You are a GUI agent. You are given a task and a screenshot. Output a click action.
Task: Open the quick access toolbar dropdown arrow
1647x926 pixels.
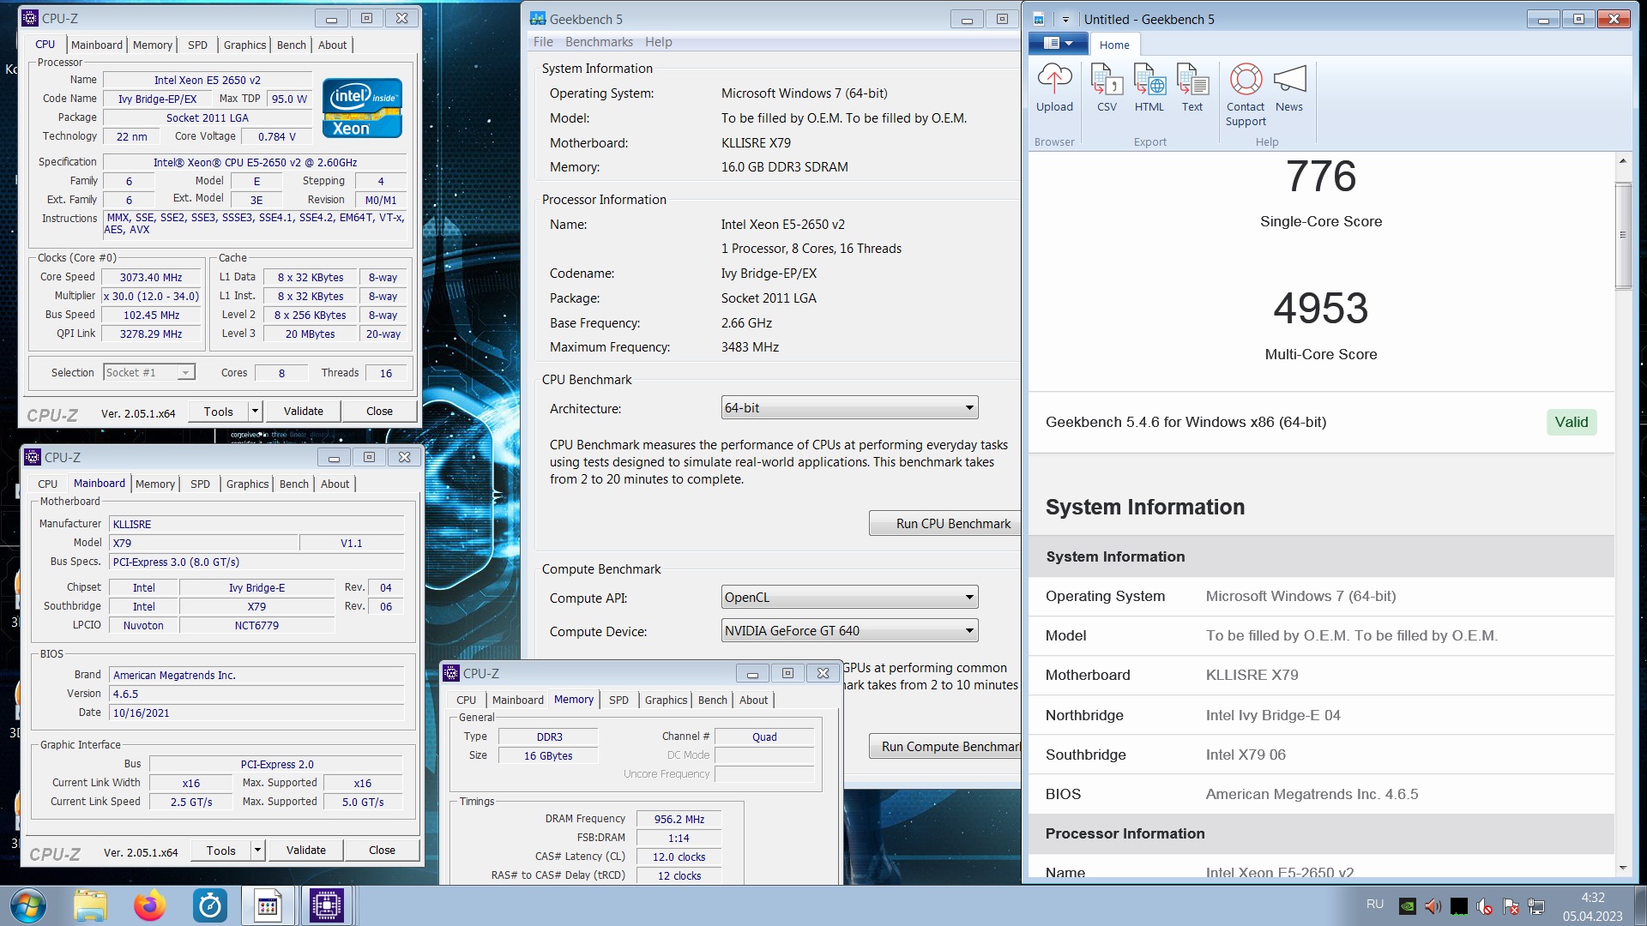click(x=1065, y=19)
